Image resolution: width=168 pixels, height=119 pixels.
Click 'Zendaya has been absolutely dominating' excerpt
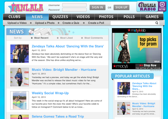(67, 57)
